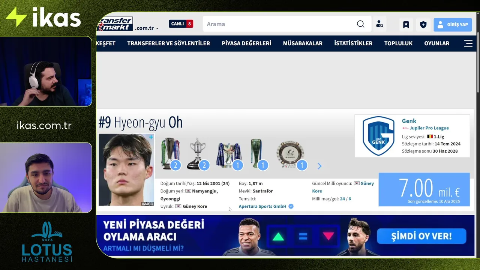480x270 pixels.
Task: Open the bookmark watchlist icon
Action: pyautogui.click(x=406, y=25)
